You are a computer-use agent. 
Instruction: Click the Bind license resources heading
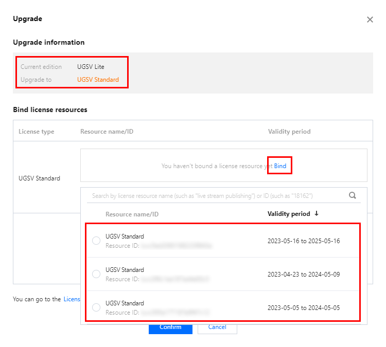coord(50,109)
